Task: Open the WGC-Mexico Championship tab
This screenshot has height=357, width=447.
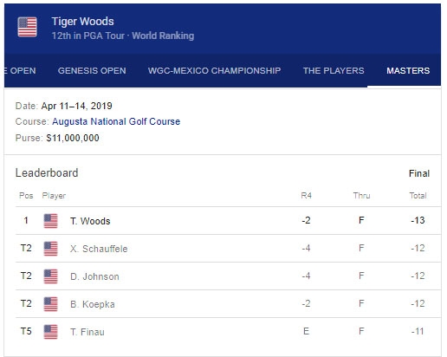Action: point(214,71)
